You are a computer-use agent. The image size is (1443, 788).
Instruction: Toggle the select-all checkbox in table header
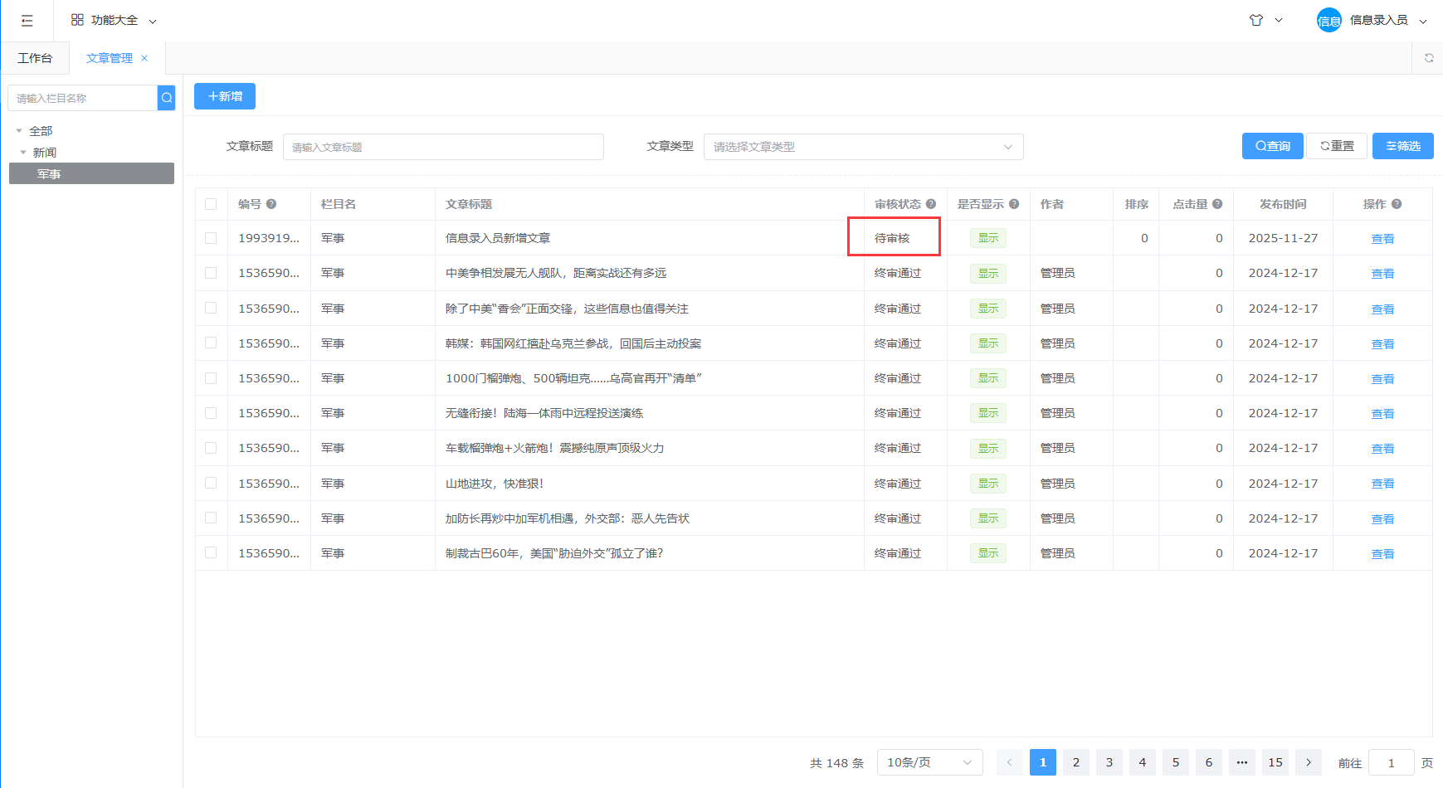211,204
